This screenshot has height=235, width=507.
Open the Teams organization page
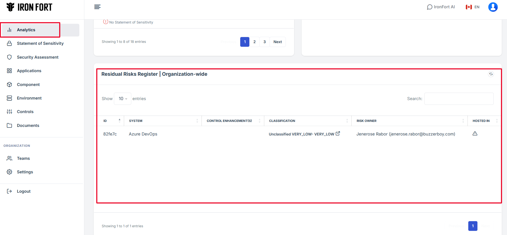point(23,158)
